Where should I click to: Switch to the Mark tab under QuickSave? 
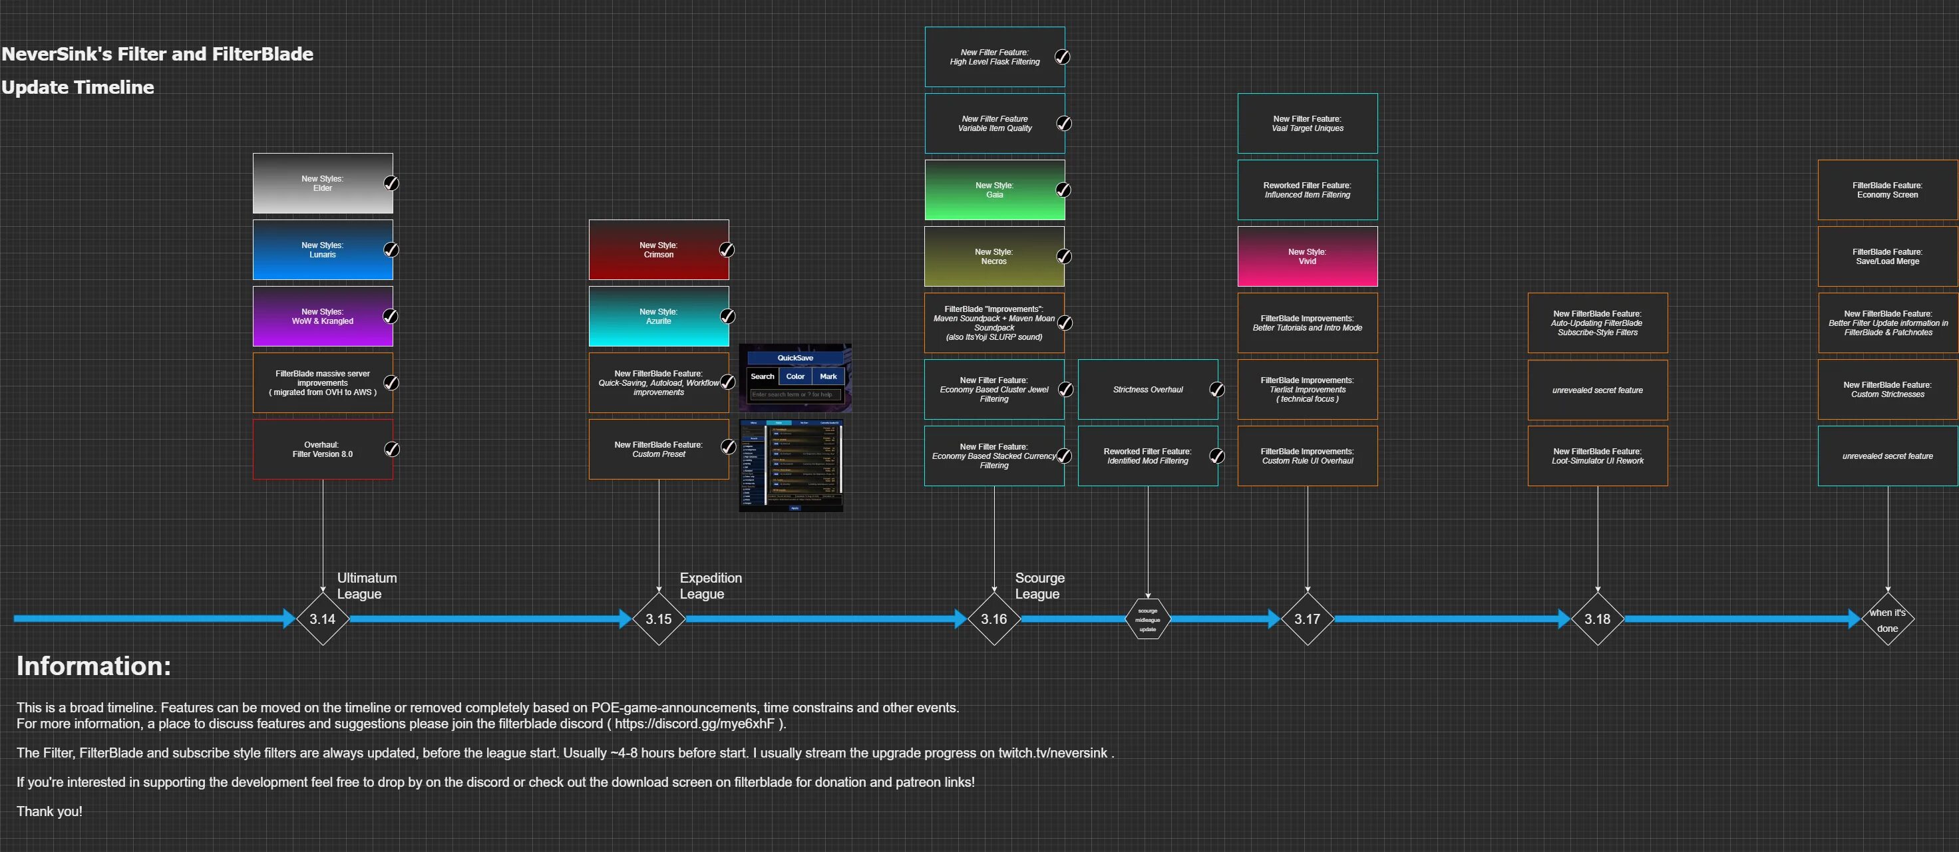[827, 376]
